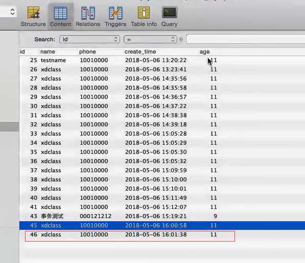Select the cell with id 32
305x263 pixels.
click(x=33, y=124)
